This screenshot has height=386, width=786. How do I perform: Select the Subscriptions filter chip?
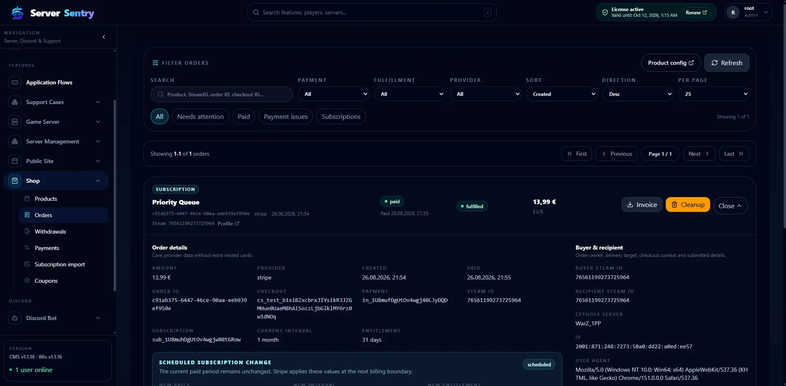341,117
